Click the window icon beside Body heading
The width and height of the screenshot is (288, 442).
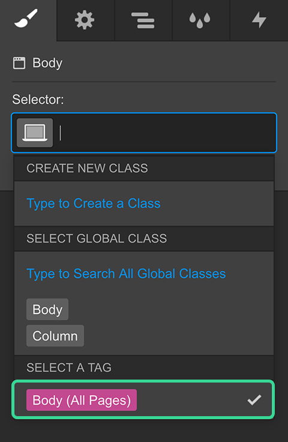(19, 63)
